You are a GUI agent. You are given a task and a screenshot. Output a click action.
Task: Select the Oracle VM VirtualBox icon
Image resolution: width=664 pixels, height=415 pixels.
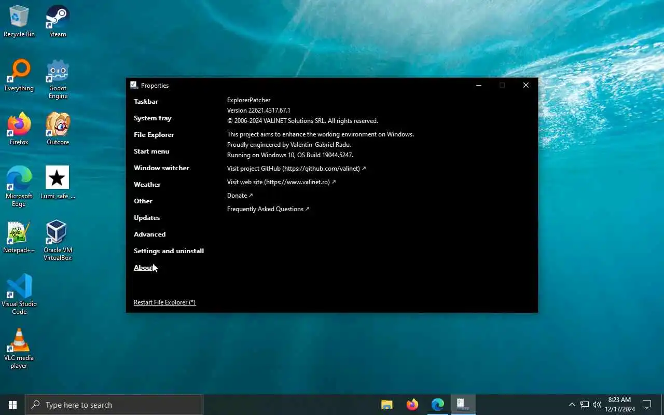point(58,241)
